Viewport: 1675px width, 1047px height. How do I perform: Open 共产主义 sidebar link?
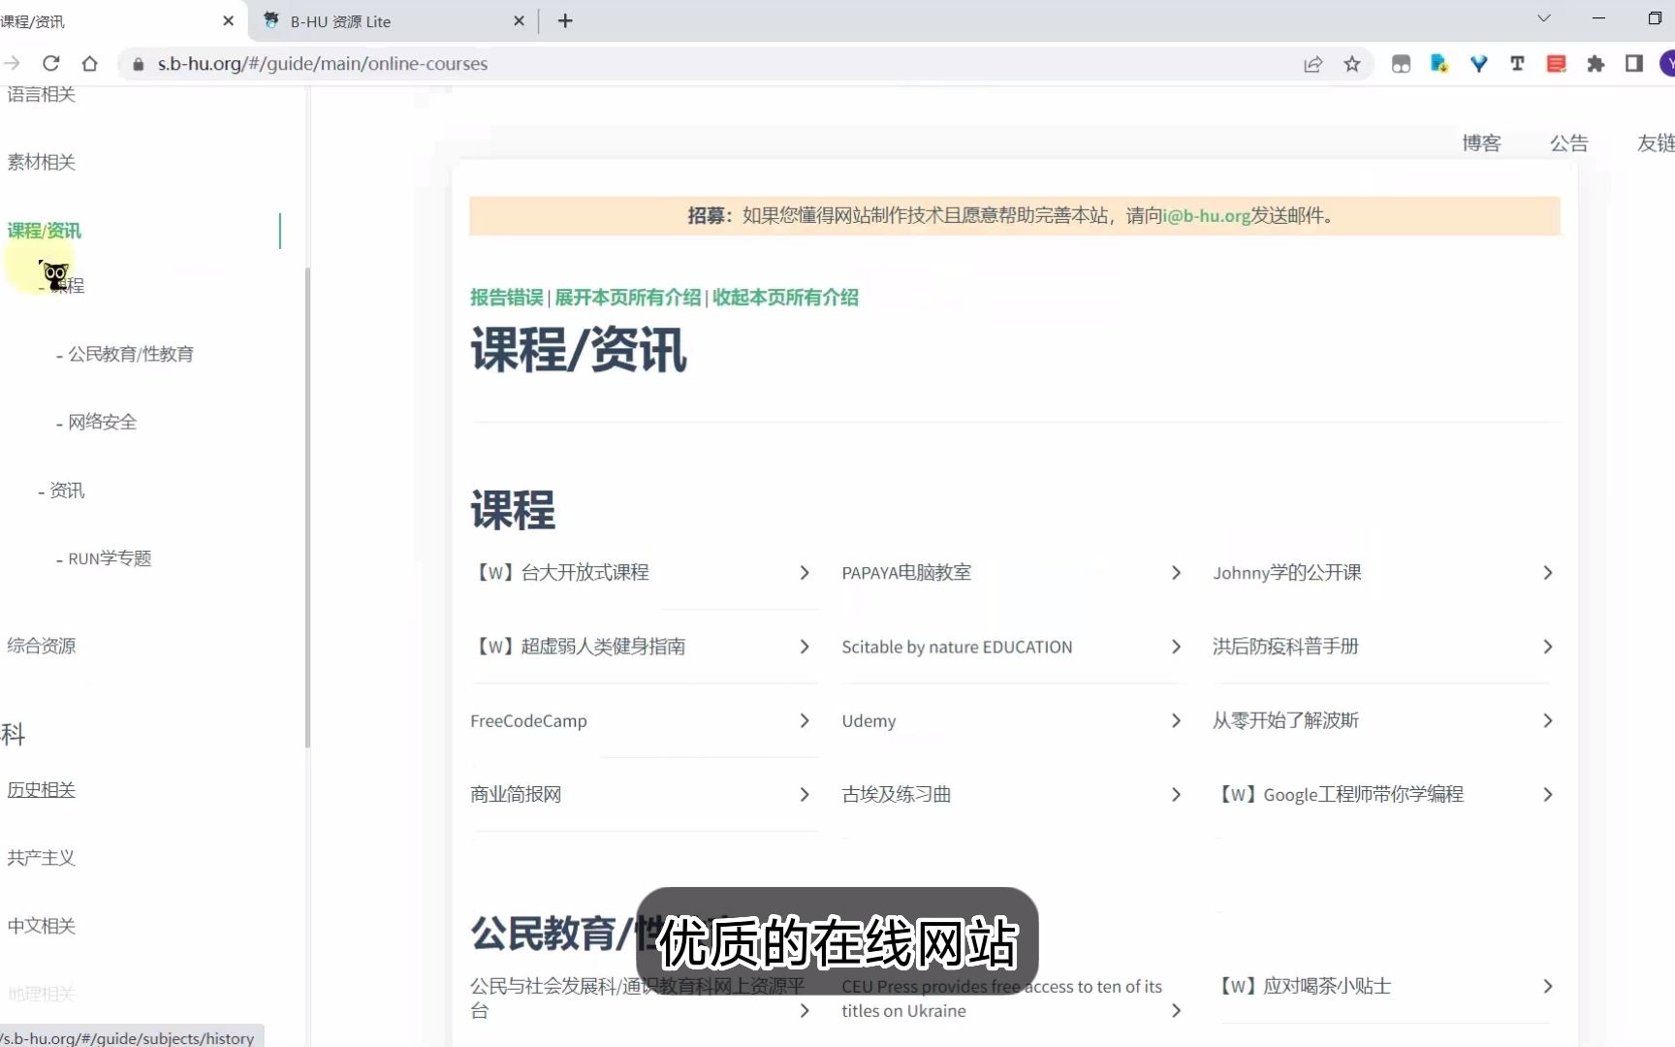click(x=42, y=858)
